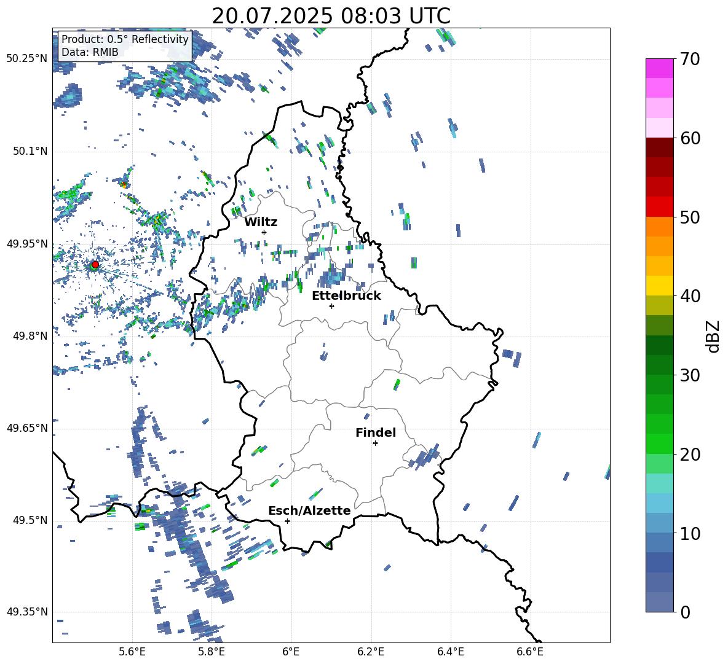Click the 49.95°N latitude label
Viewport: 728px width, 664px height.
(x=27, y=243)
